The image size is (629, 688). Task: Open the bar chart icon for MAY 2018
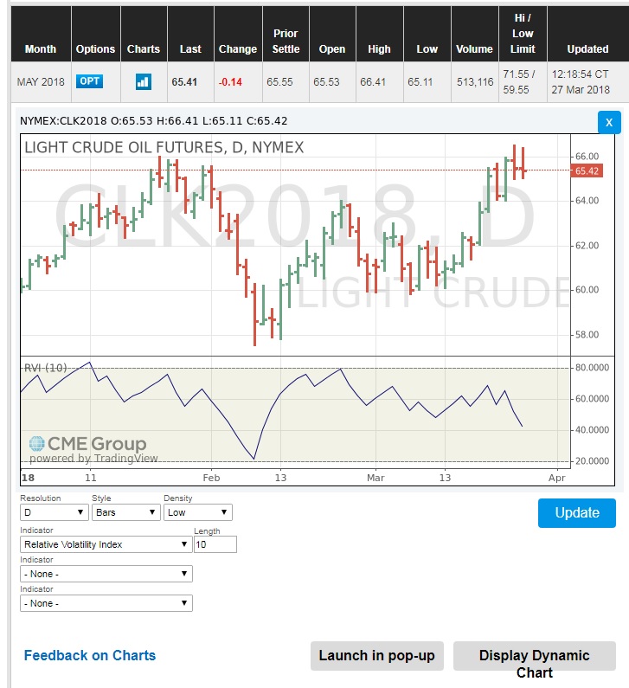click(x=144, y=81)
